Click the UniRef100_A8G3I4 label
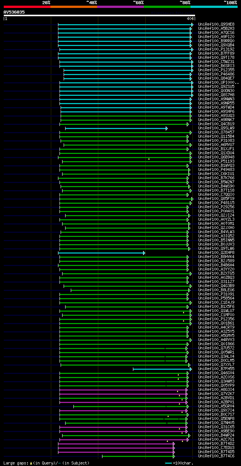This screenshot has width=241, height=466. coord(216,389)
